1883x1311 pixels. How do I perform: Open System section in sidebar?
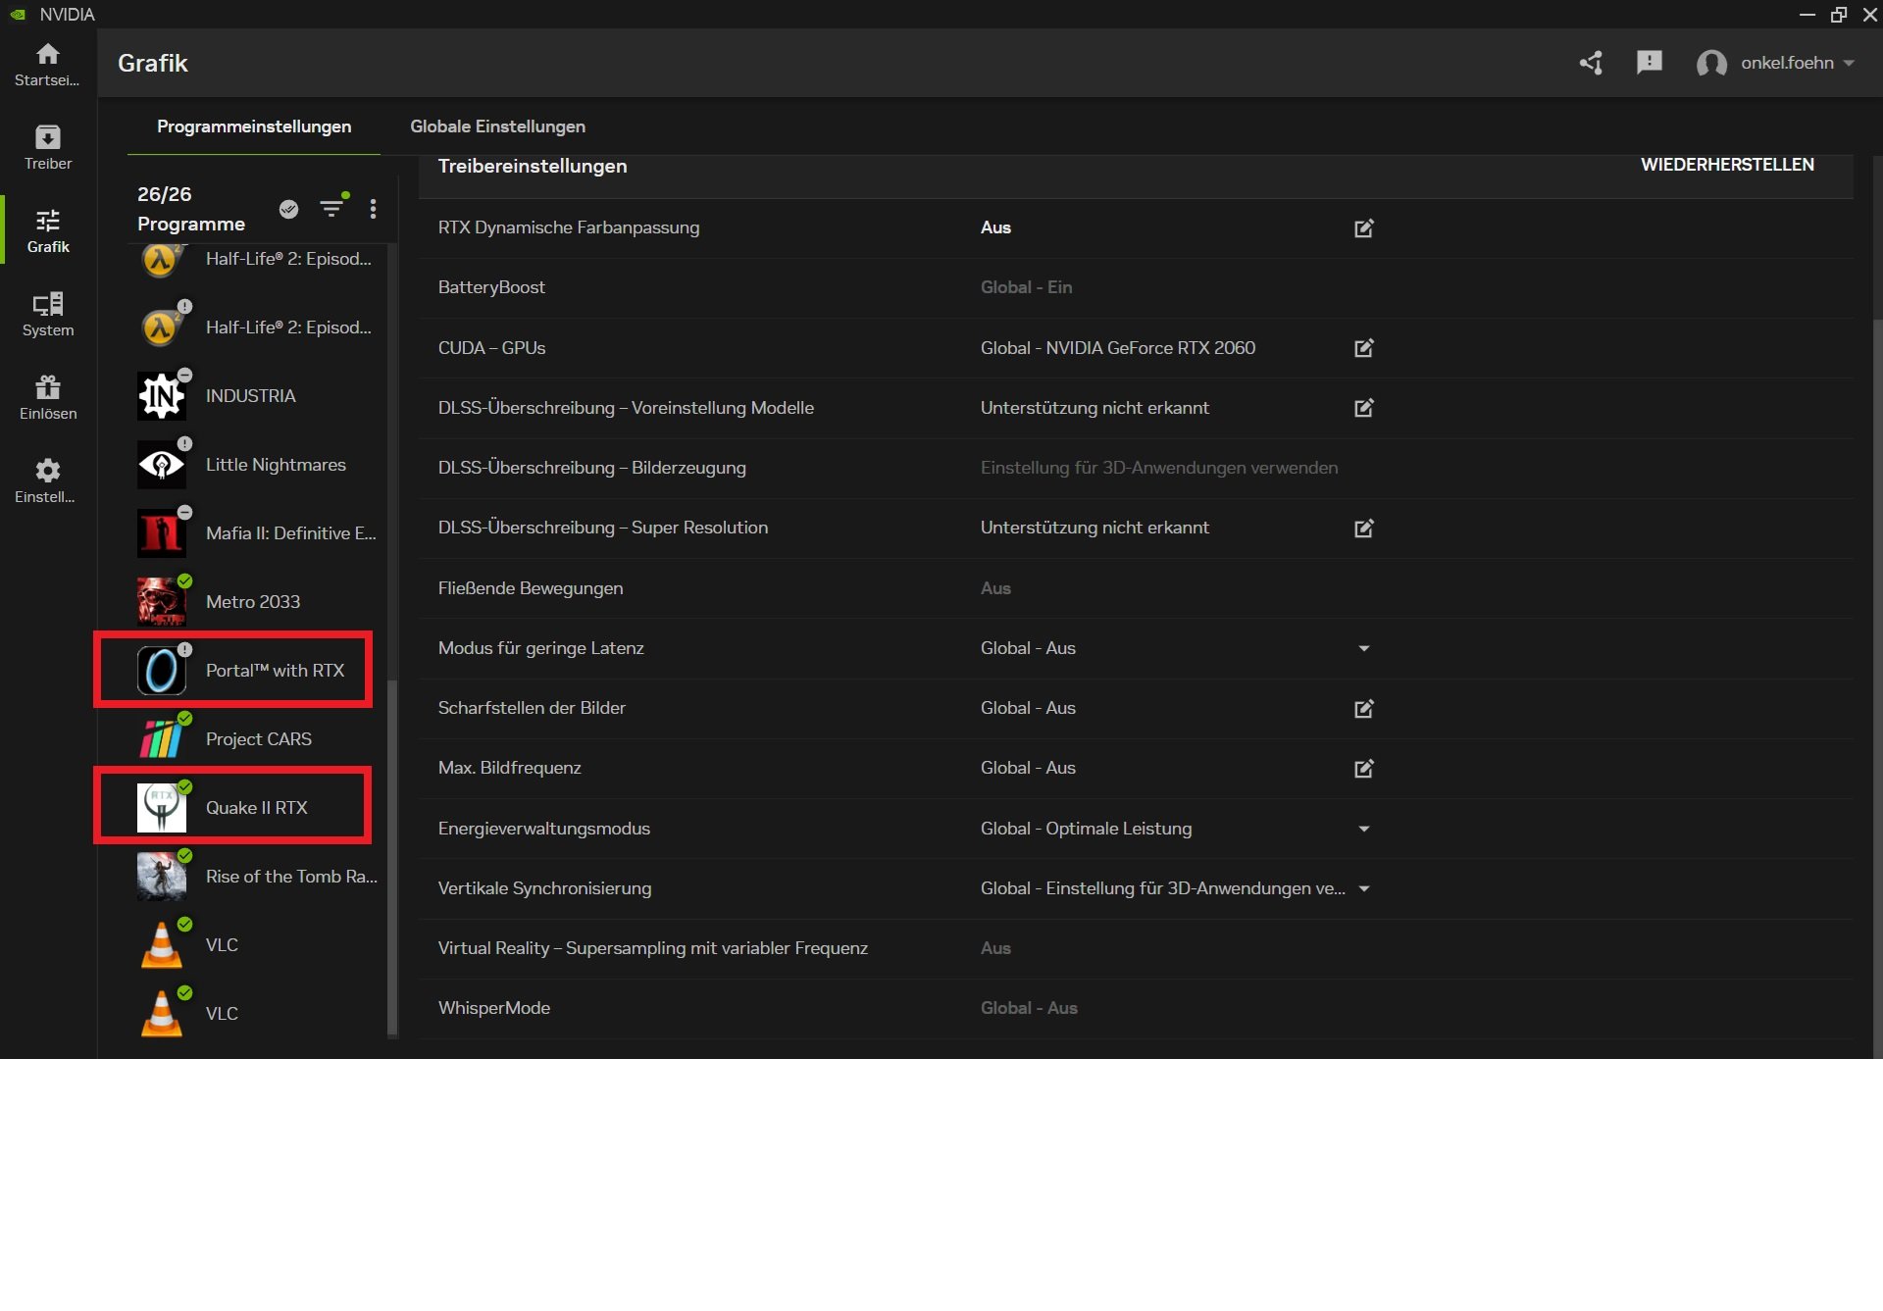coord(48,314)
